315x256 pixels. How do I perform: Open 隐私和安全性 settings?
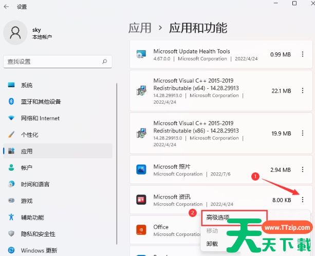38,234
